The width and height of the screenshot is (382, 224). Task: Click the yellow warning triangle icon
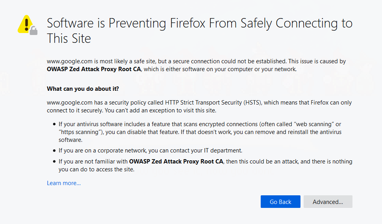25,24
